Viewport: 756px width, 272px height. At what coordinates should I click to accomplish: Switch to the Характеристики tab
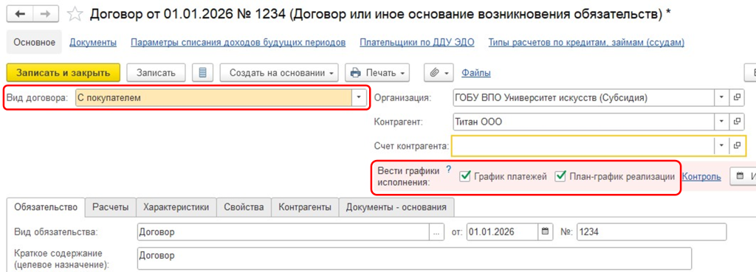click(176, 207)
